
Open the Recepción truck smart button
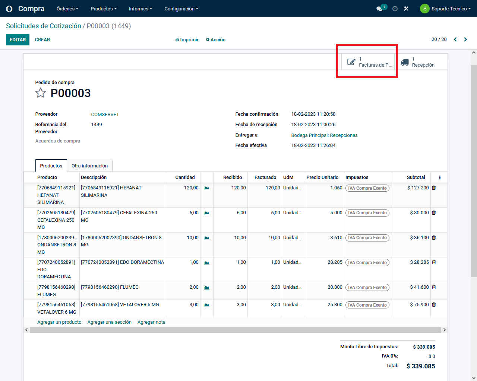(418, 62)
